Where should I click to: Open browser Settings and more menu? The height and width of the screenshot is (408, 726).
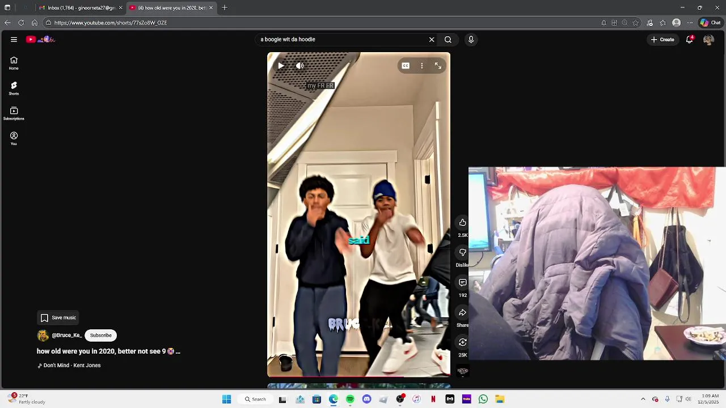point(690,23)
